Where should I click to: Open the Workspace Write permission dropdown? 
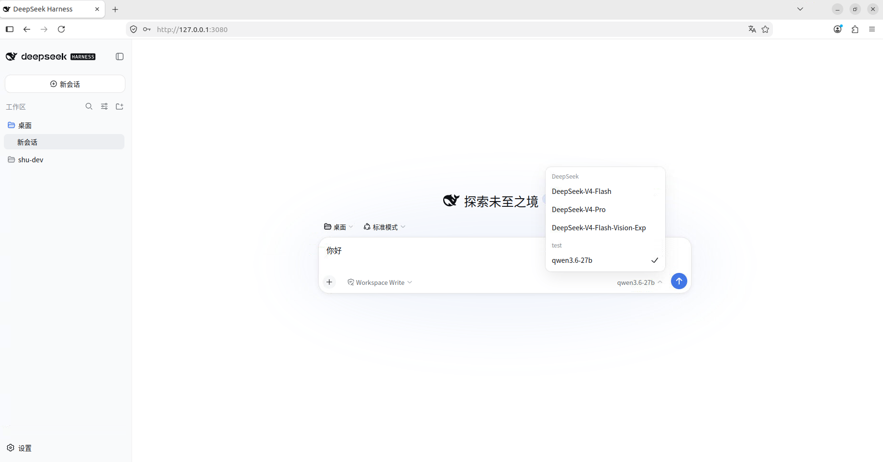(x=380, y=282)
